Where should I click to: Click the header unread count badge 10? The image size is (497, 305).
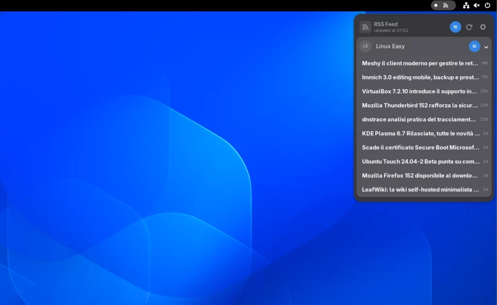(455, 27)
